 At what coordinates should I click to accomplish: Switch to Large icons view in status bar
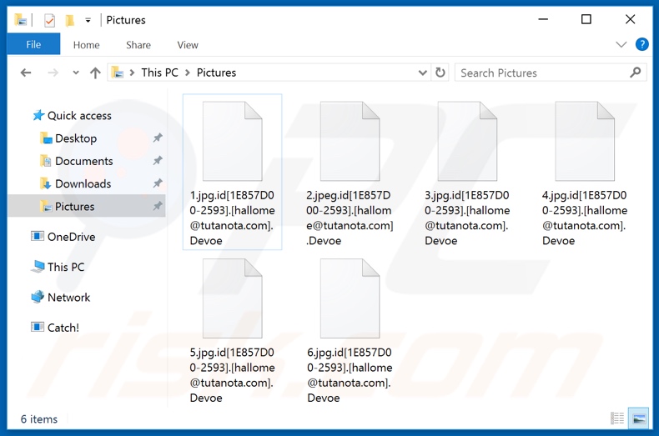pos(639,418)
